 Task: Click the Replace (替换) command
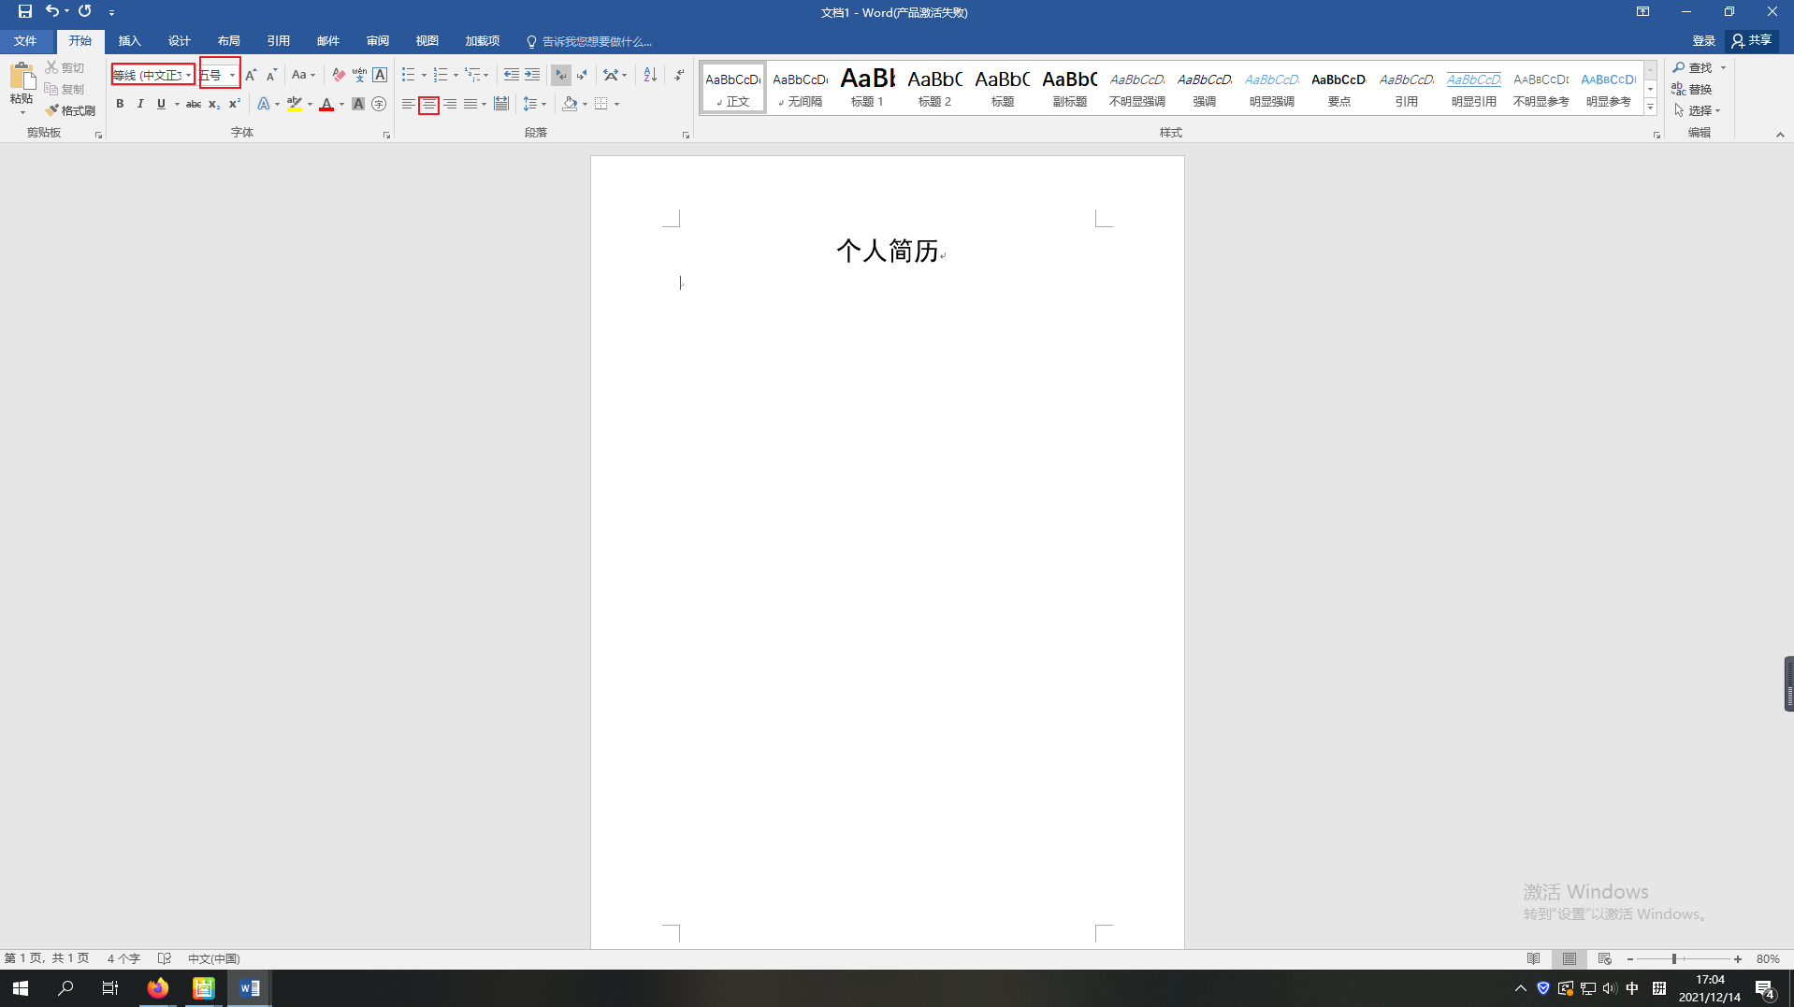click(1693, 89)
